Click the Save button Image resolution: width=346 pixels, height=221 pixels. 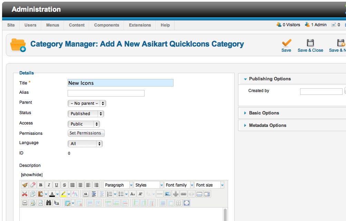click(286, 46)
